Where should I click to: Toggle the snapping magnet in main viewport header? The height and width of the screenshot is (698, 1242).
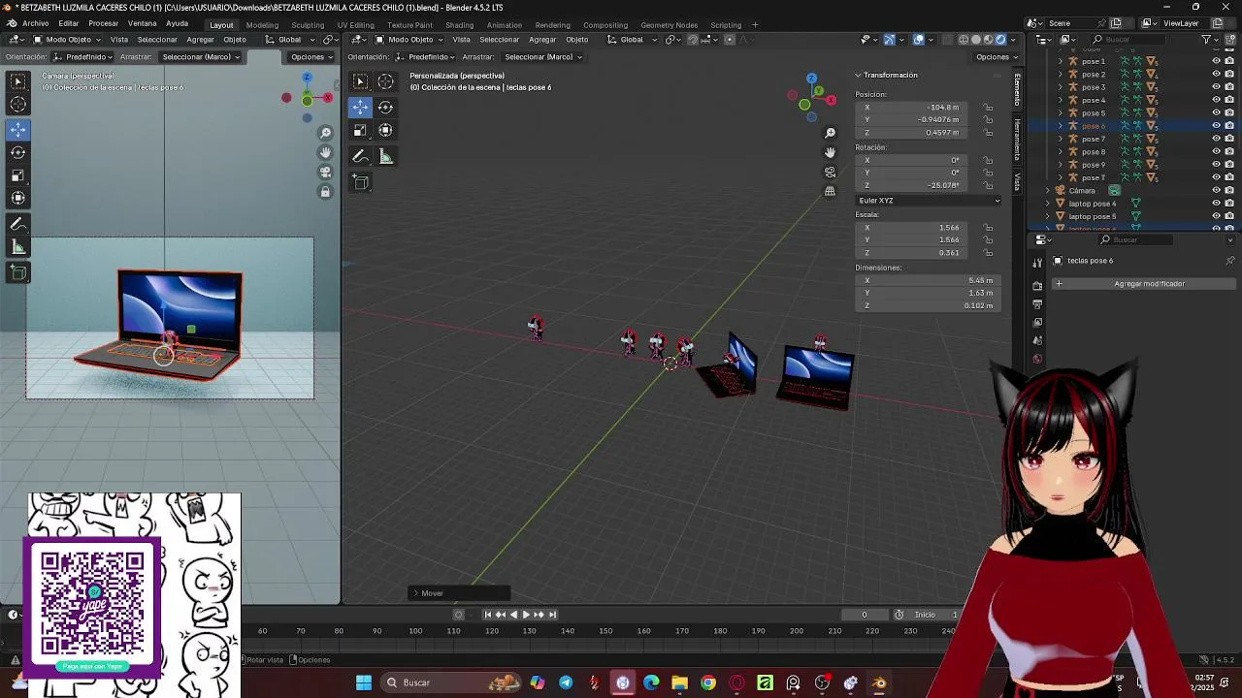point(693,40)
